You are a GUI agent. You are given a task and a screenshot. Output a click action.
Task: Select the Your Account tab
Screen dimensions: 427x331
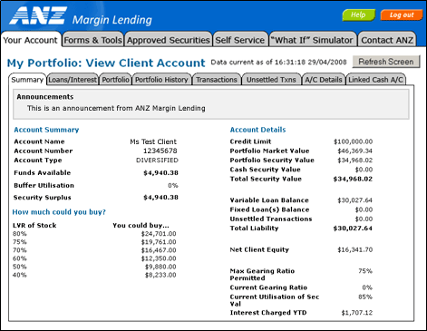[x=31, y=40]
